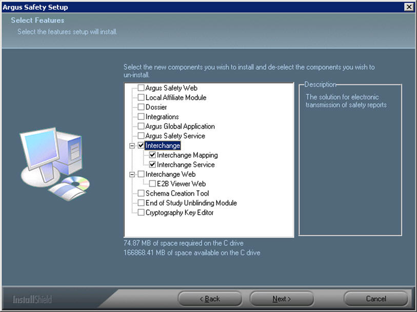Select Argus Global Application label

(x=180, y=126)
